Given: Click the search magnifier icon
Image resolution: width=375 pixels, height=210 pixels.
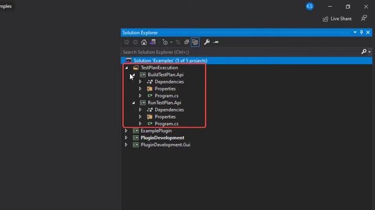Looking at the screenshot, I should 364,51.
